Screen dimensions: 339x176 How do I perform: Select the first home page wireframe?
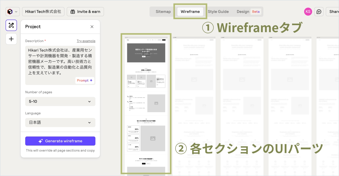tap(146, 106)
